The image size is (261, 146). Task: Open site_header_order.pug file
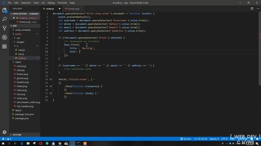click(x=28, y=102)
